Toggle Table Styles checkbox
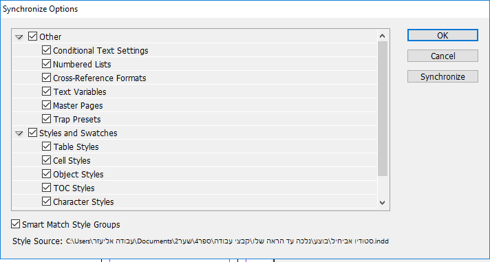This screenshot has height=262, width=490. click(46, 146)
